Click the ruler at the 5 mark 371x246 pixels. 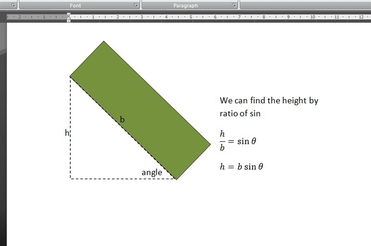[191, 17]
